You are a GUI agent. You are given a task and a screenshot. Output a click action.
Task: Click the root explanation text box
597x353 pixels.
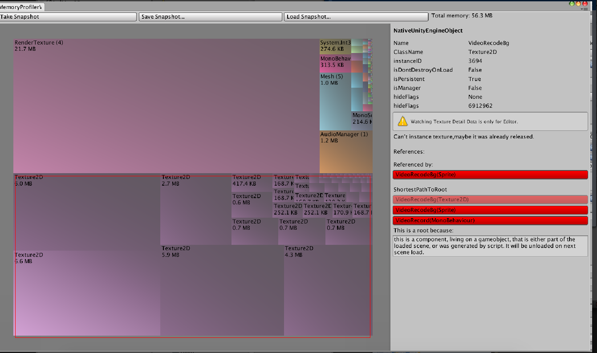click(x=490, y=246)
